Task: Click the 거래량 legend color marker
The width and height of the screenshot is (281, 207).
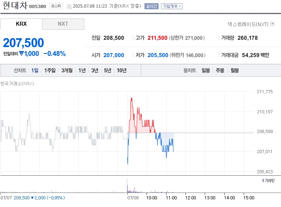Action: click(263, 180)
